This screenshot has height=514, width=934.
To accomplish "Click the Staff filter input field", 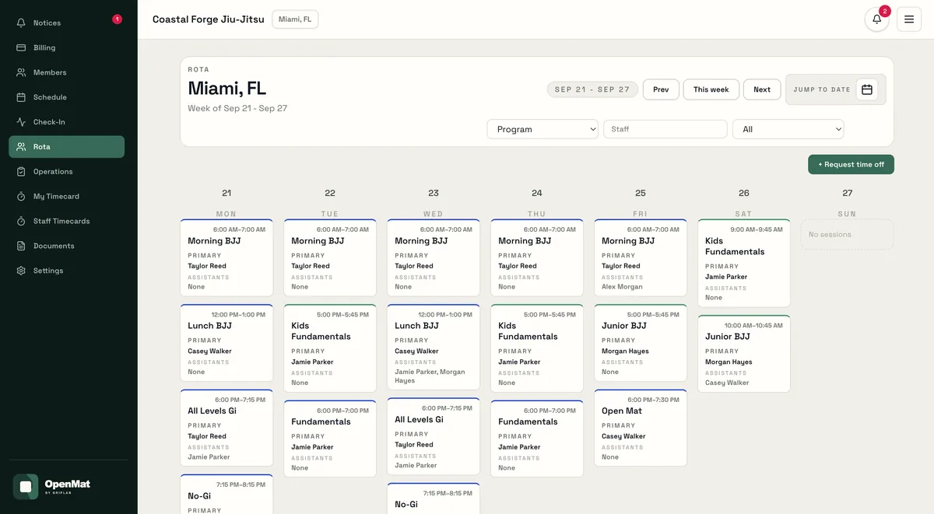I will tap(665, 129).
